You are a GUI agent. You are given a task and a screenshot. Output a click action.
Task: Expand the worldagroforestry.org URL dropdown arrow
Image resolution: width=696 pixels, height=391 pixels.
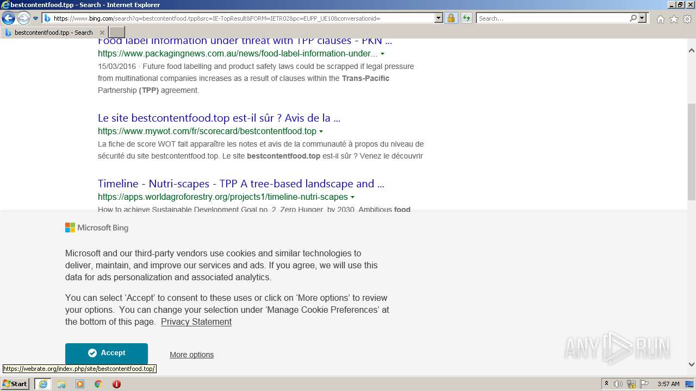[x=353, y=197]
